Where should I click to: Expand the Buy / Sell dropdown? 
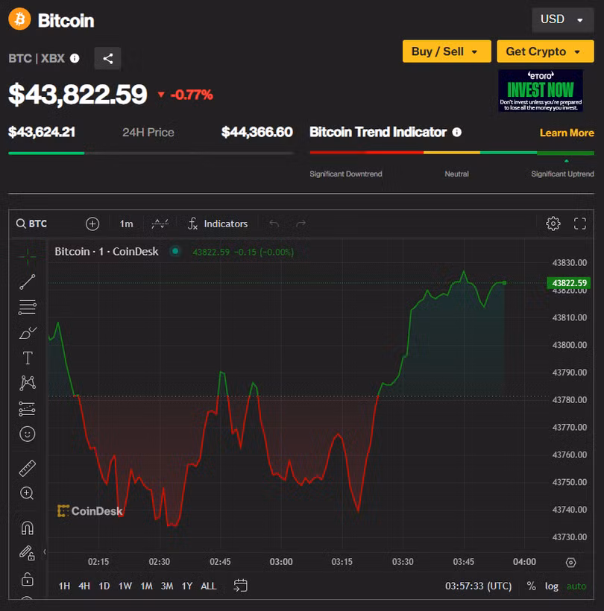pyautogui.click(x=446, y=51)
